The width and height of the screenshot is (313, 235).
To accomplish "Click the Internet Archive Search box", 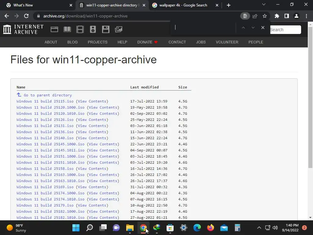I will click(285, 30).
